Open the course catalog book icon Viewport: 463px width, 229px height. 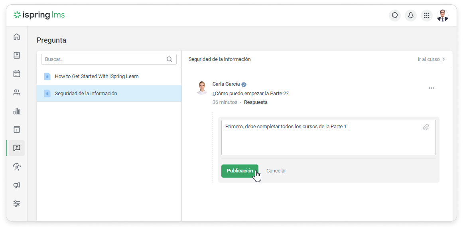17,55
